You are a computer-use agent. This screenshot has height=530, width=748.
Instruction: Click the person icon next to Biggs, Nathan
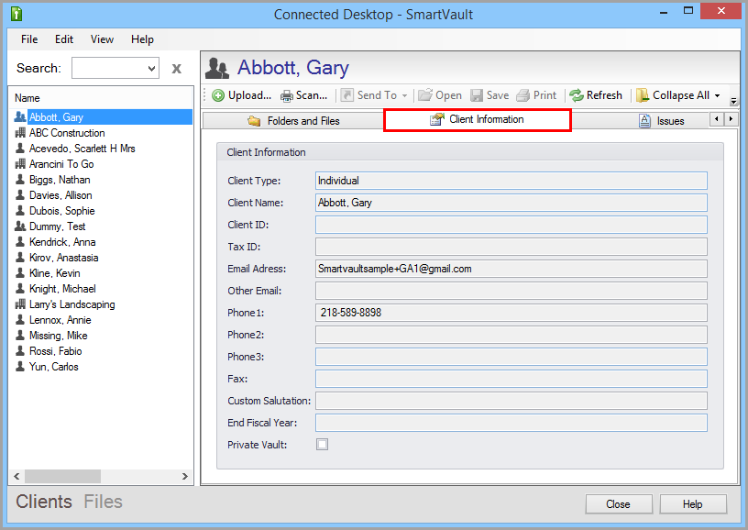(x=20, y=180)
